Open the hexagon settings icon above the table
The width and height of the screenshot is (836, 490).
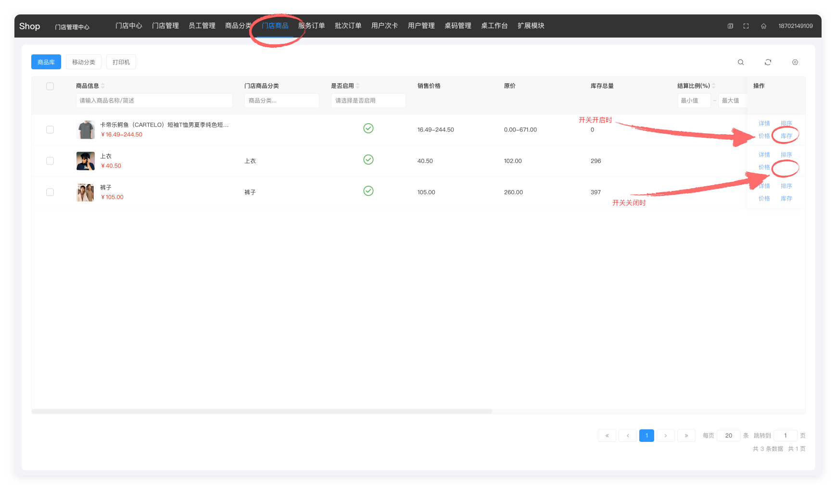795,62
